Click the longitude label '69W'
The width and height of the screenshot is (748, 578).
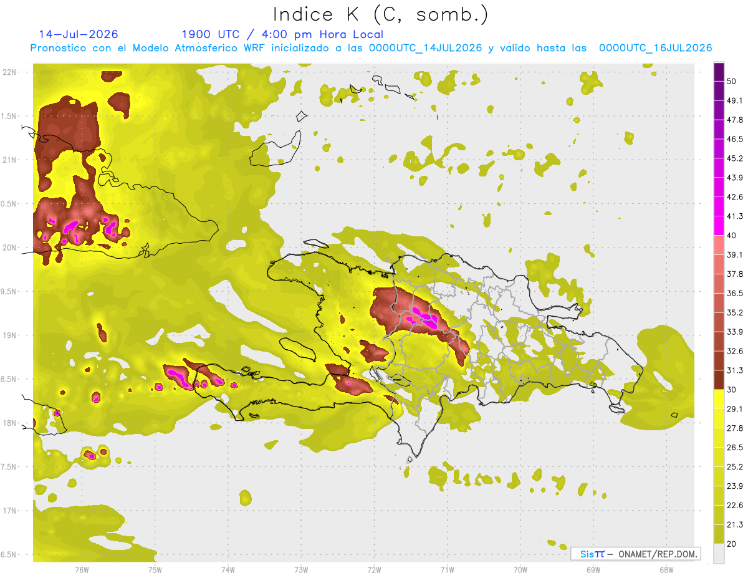click(593, 570)
